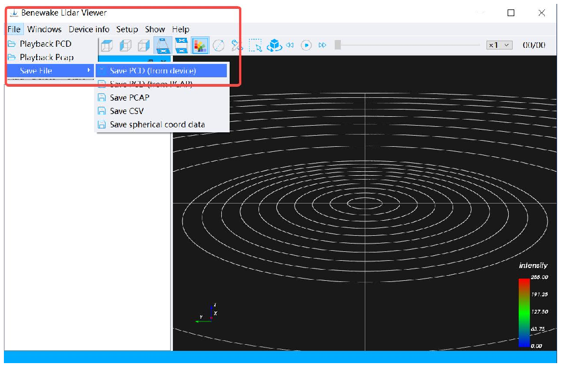This screenshot has height=367, width=561.
Task: Open the color palette settings icon
Action: (x=200, y=46)
